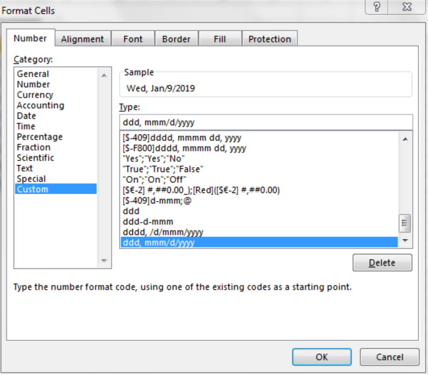
Task: Open the Fill tab
Action: click(220, 39)
